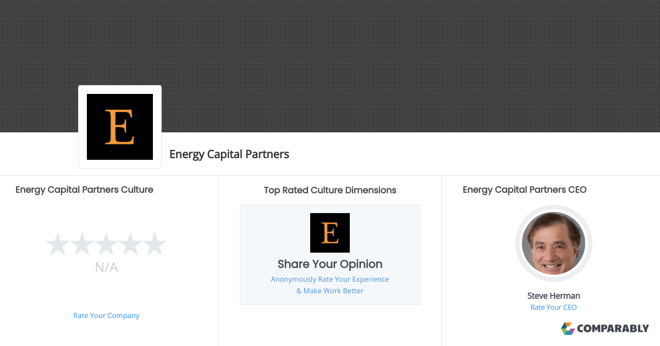Image resolution: width=660 pixels, height=346 pixels.
Task: Click the second star under Culture heading
Action: 82,243
